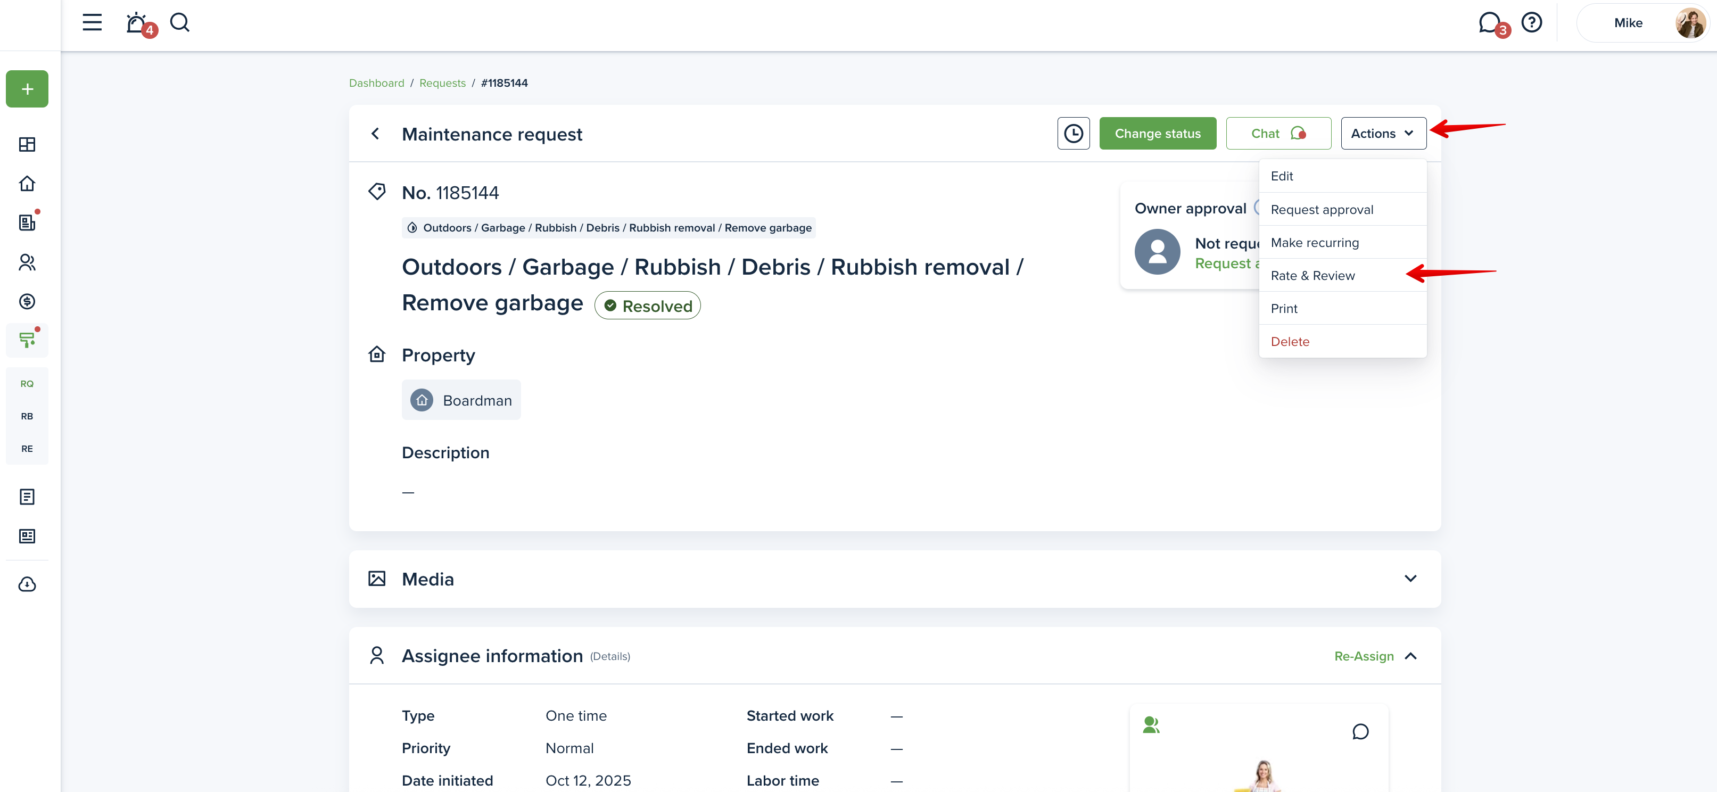Go to Properties home icon in sidebar
The image size is (1717, 792).
[x=27, y=183]
